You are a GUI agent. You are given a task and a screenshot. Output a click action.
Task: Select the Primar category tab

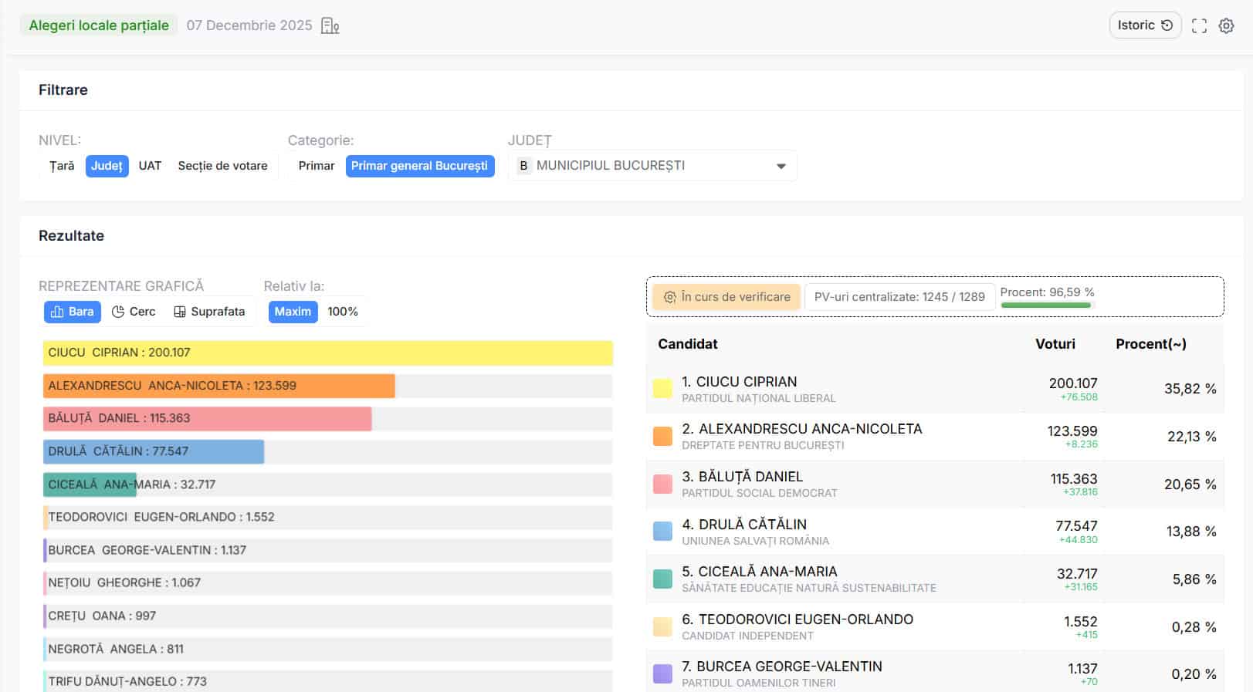[317, 166]
